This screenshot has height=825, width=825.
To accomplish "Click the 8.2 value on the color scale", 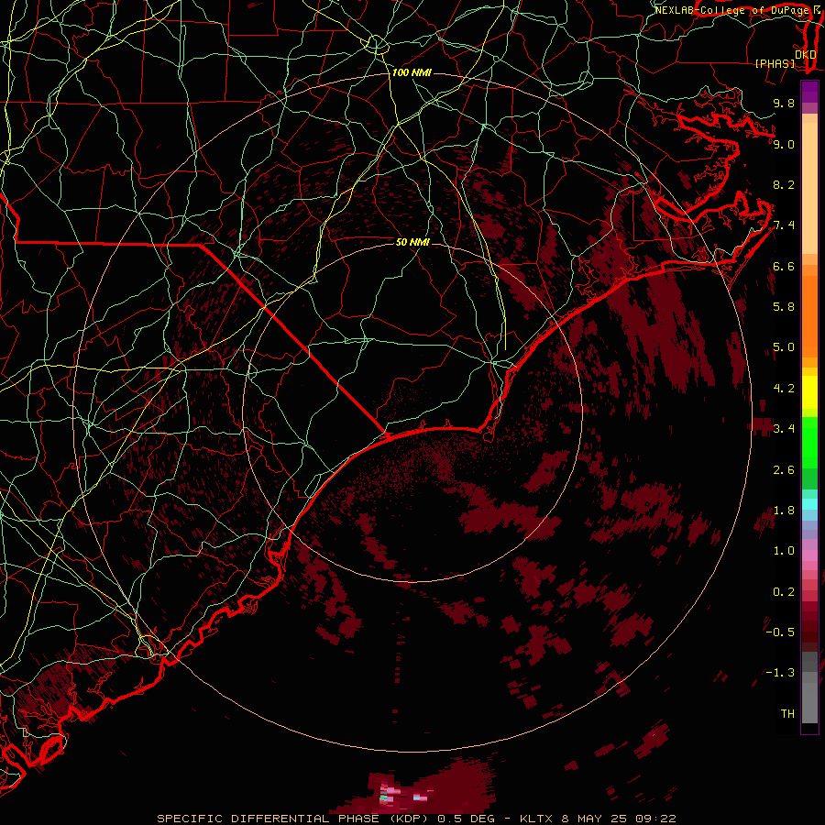I will pyautogui.click(x=784, y=184).
